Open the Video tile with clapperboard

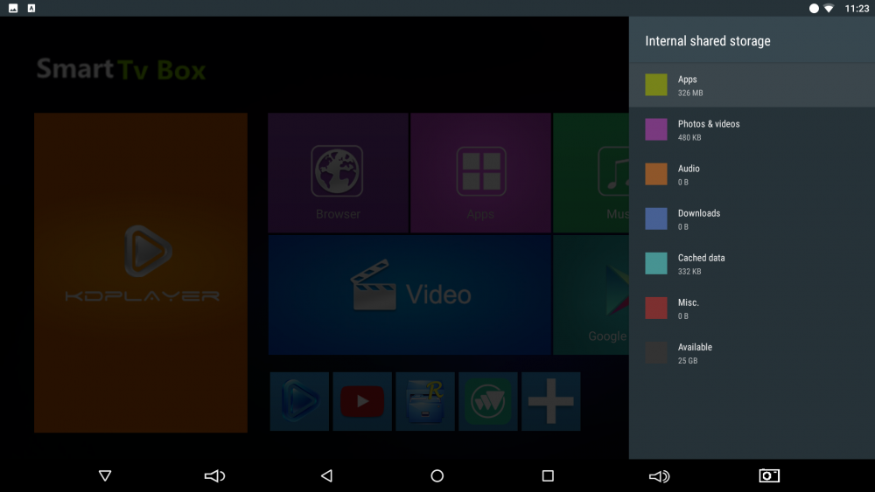409,295
